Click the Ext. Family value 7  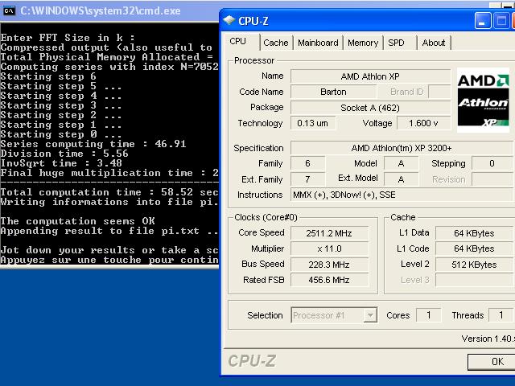tap(307, 179)
